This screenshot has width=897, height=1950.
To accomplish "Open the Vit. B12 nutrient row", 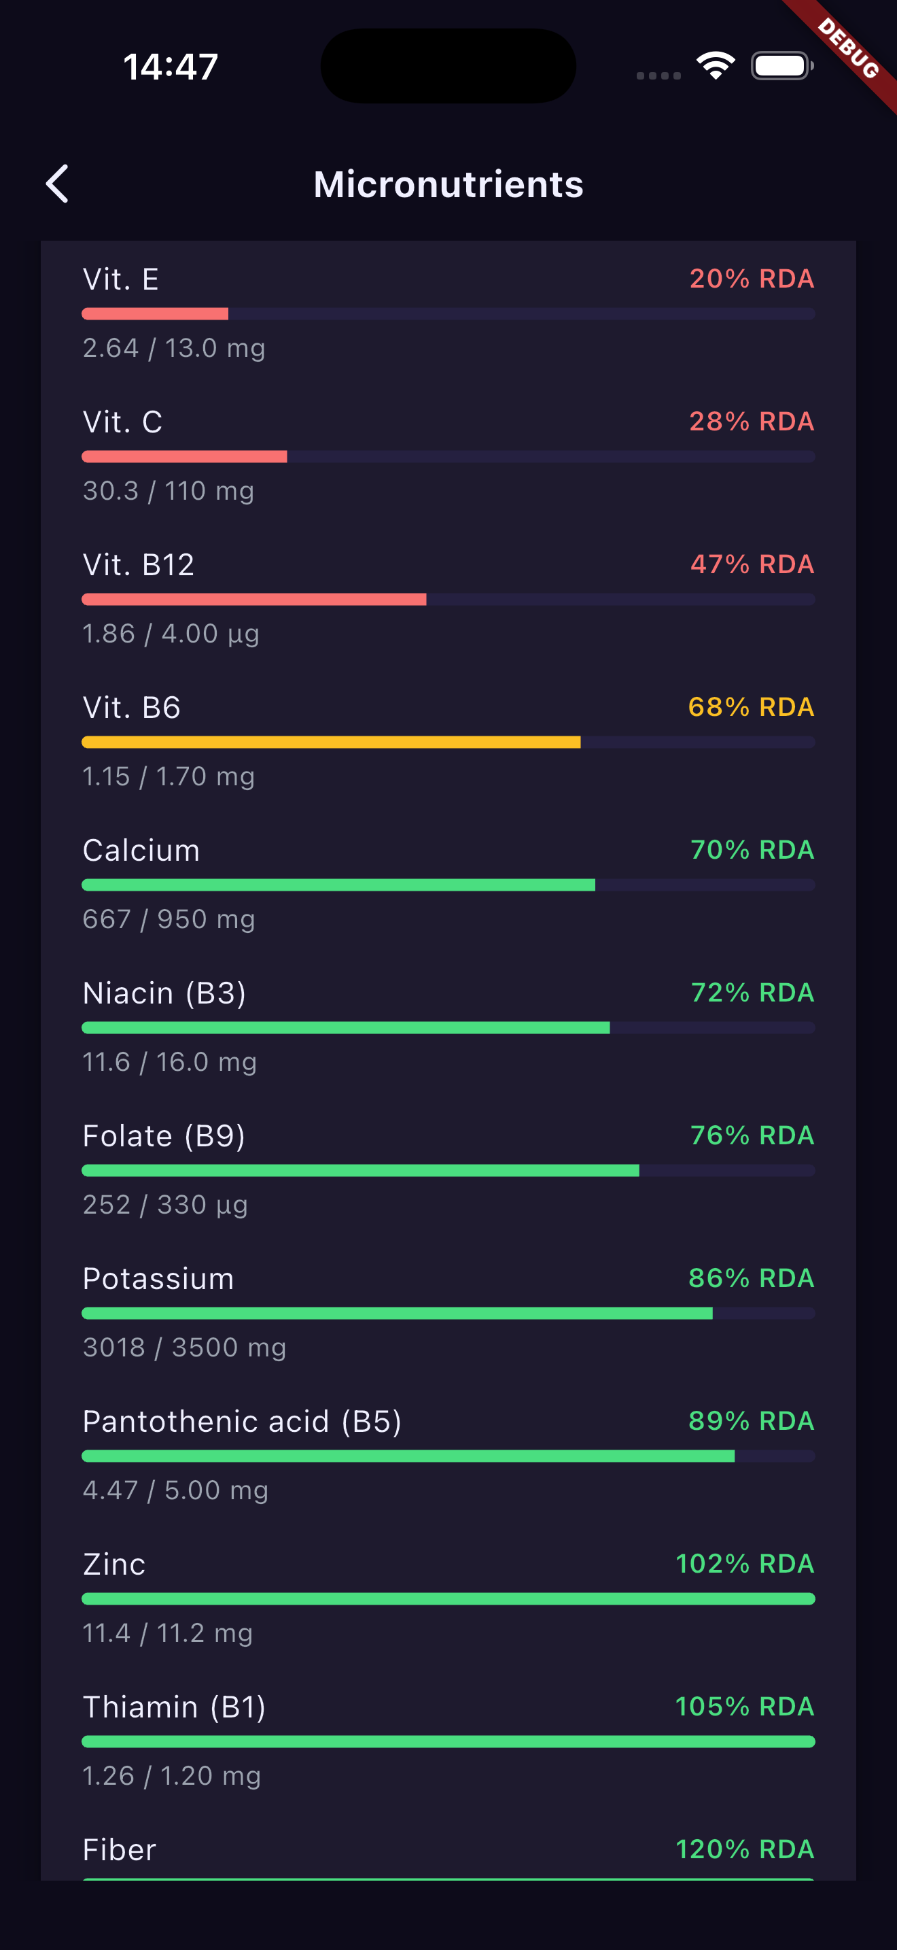I will click(448, 599).
